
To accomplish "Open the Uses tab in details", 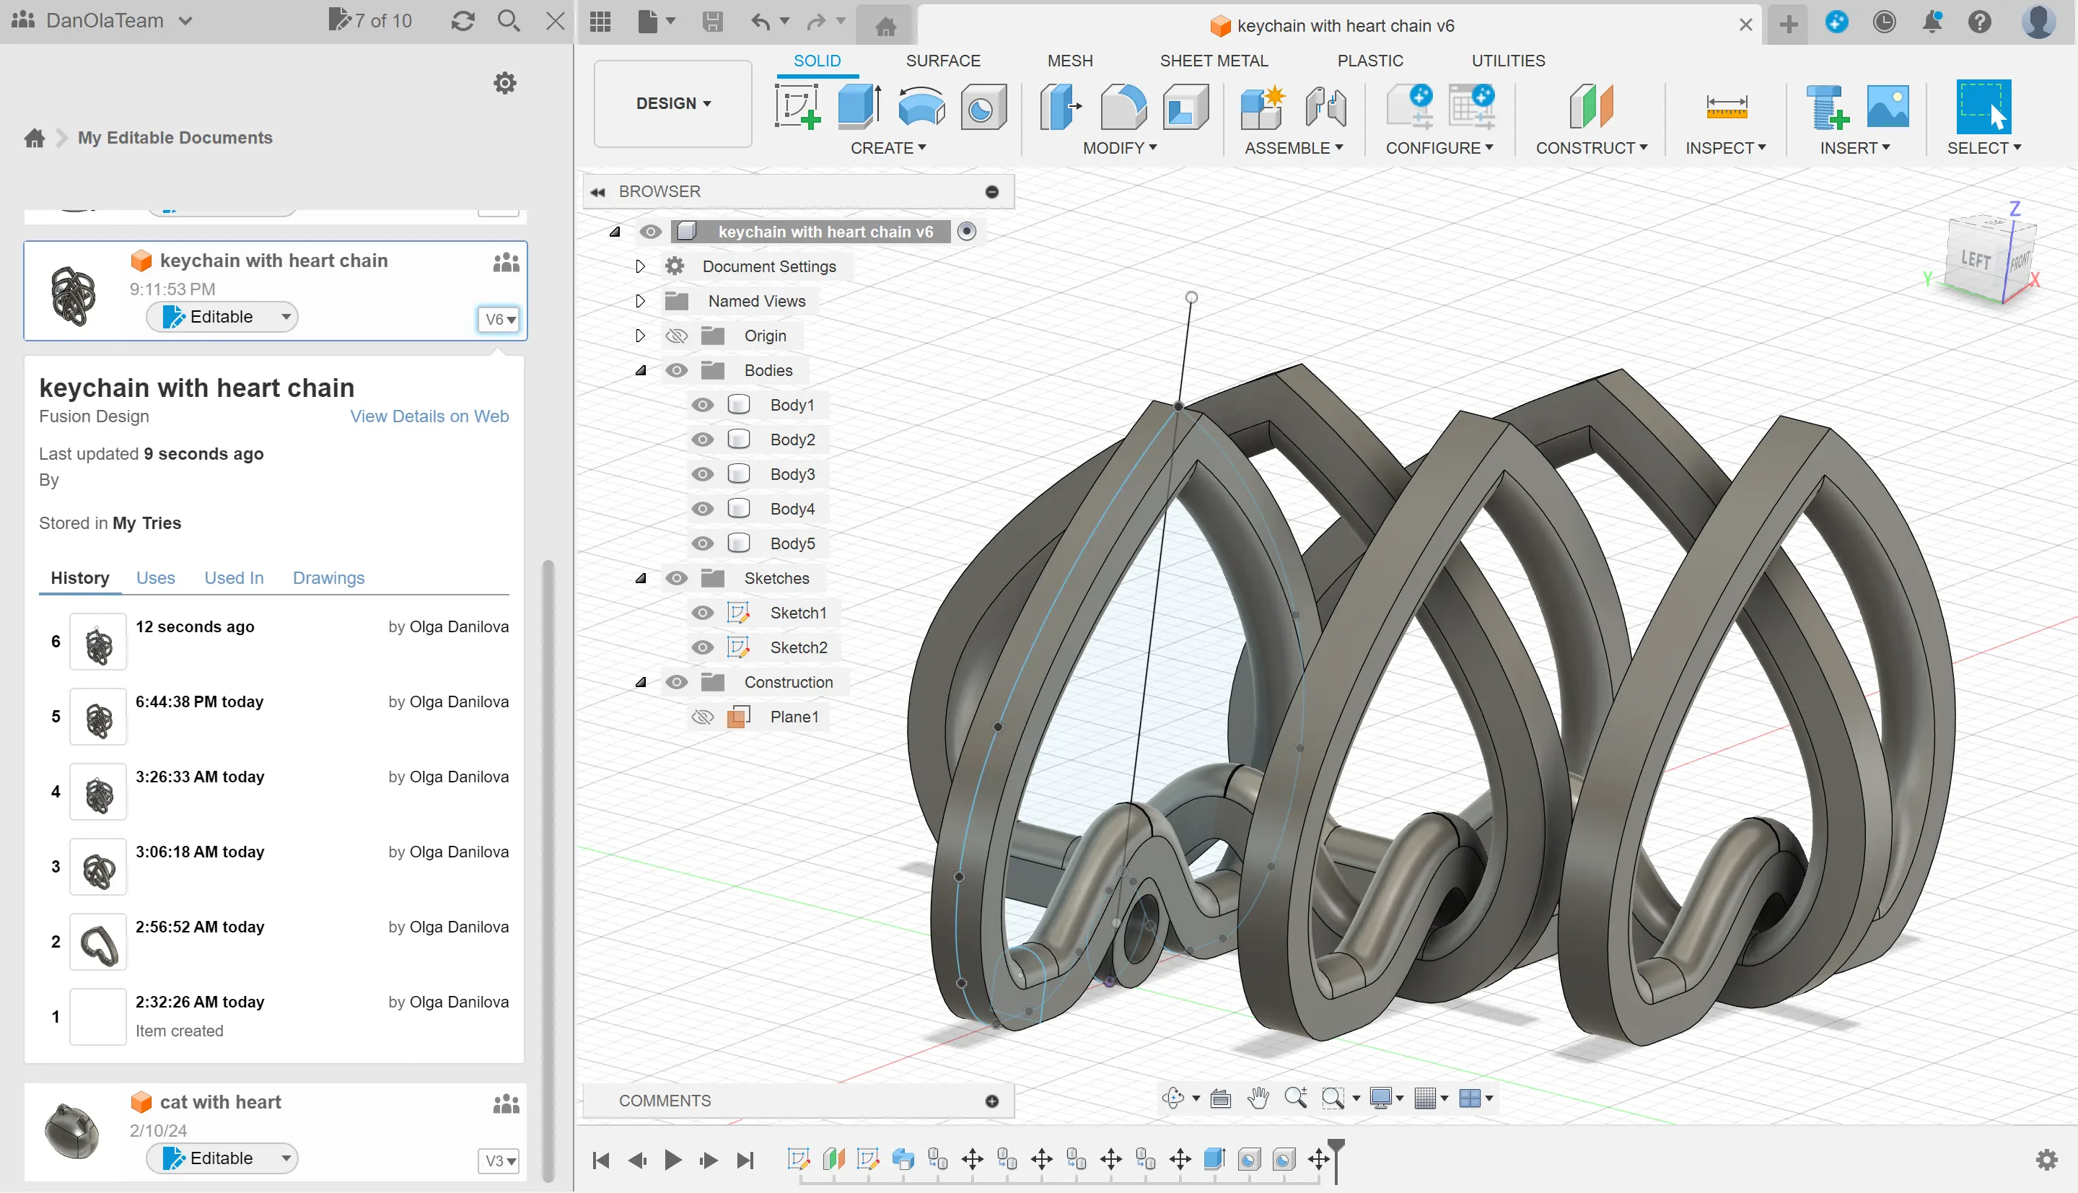I will [x=156, y=577].
